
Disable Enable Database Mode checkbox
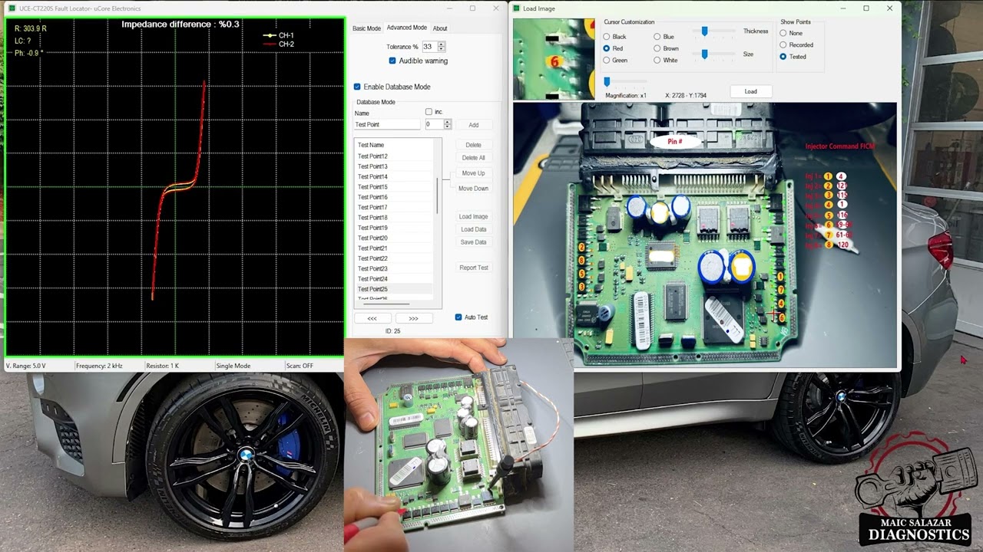(x=357, y=87)
